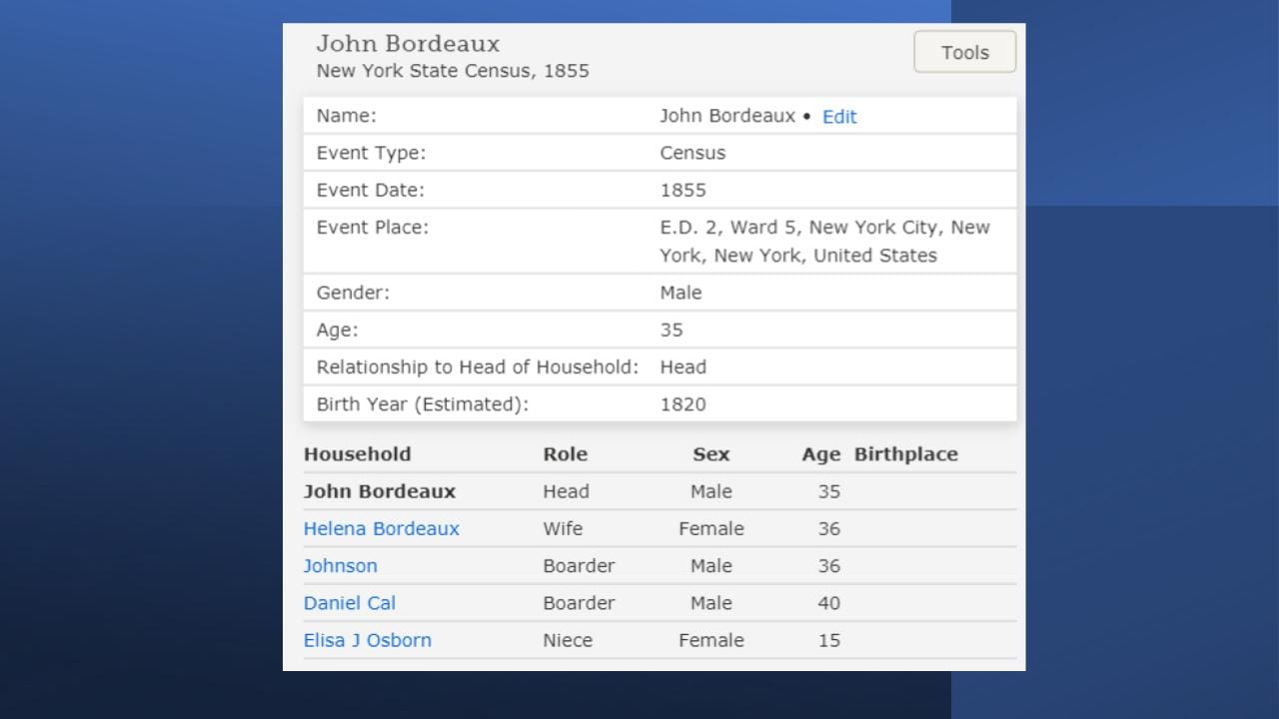
Task: Click the John Bordeaux page title
Action: pyautogui.click(x=408, y=44)
